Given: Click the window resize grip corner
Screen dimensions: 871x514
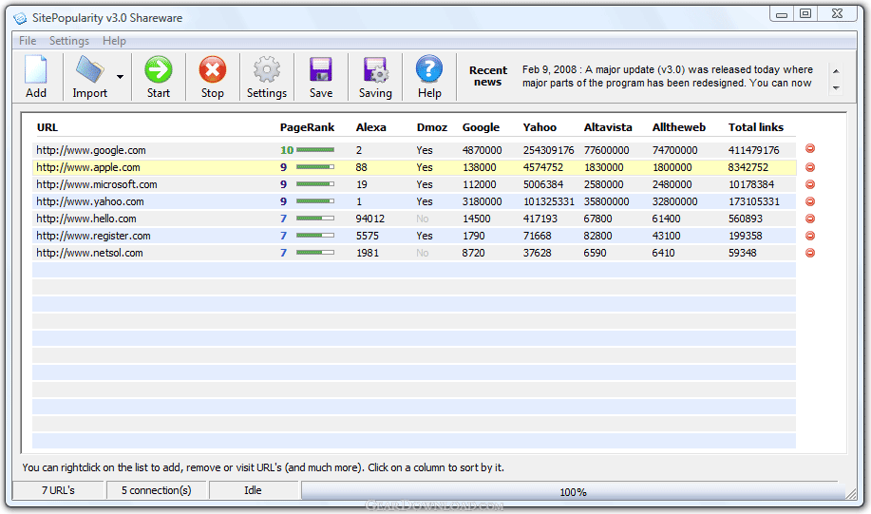Looking at the screenshot, I should (x=850, y=493).
